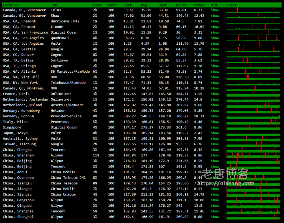Show MTR for Digital Ocean San Francisco
The height and width of the screenshot is (223, 284).
coord(215,32)
